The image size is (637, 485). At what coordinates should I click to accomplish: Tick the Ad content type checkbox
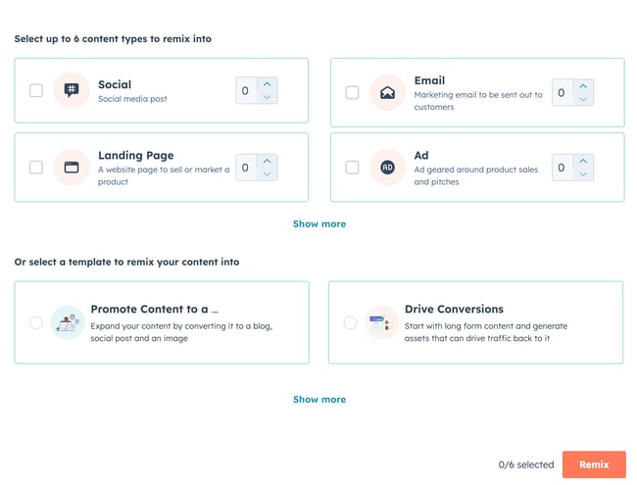point(352,167)
